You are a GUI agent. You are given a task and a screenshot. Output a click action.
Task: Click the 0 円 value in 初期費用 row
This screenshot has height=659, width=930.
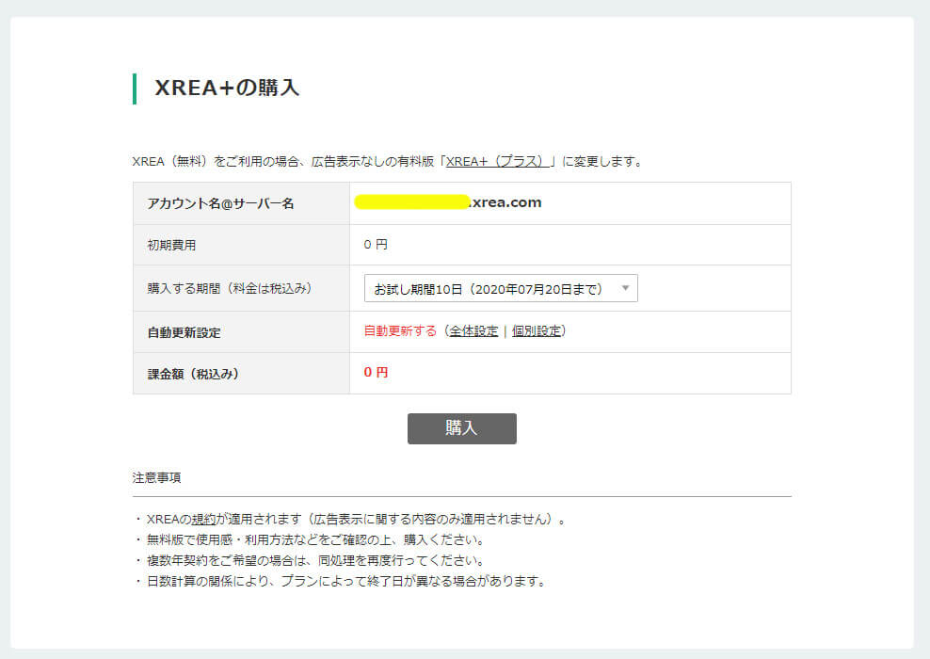[x=376, y=245]
